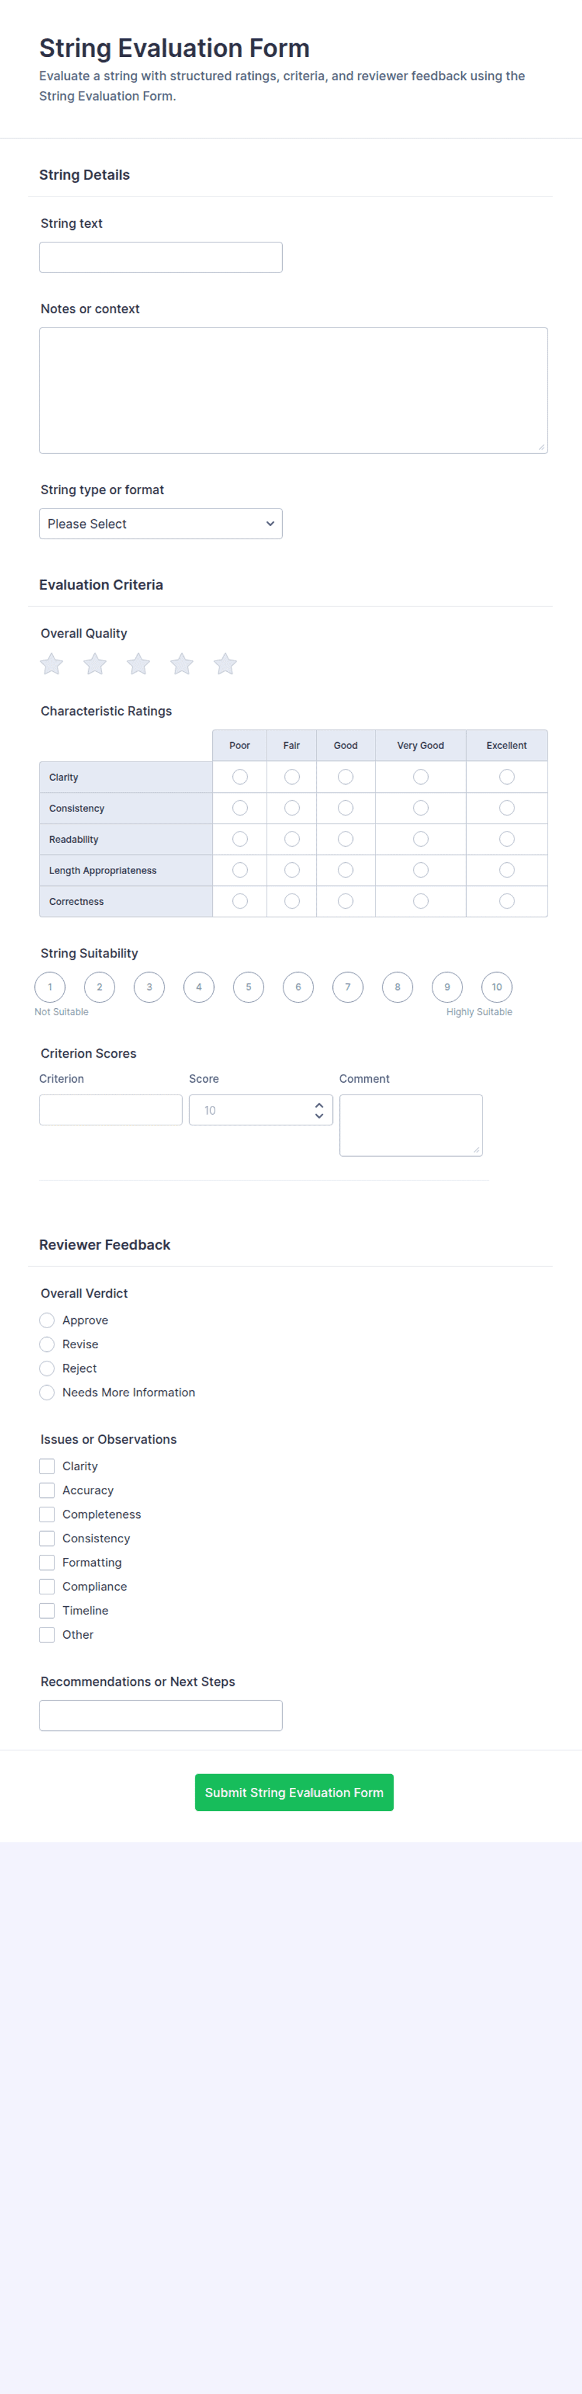This screenshot has height=2394, width=582.
Task: Select the fourth Overall Quality star
Action: pos(182,664)
